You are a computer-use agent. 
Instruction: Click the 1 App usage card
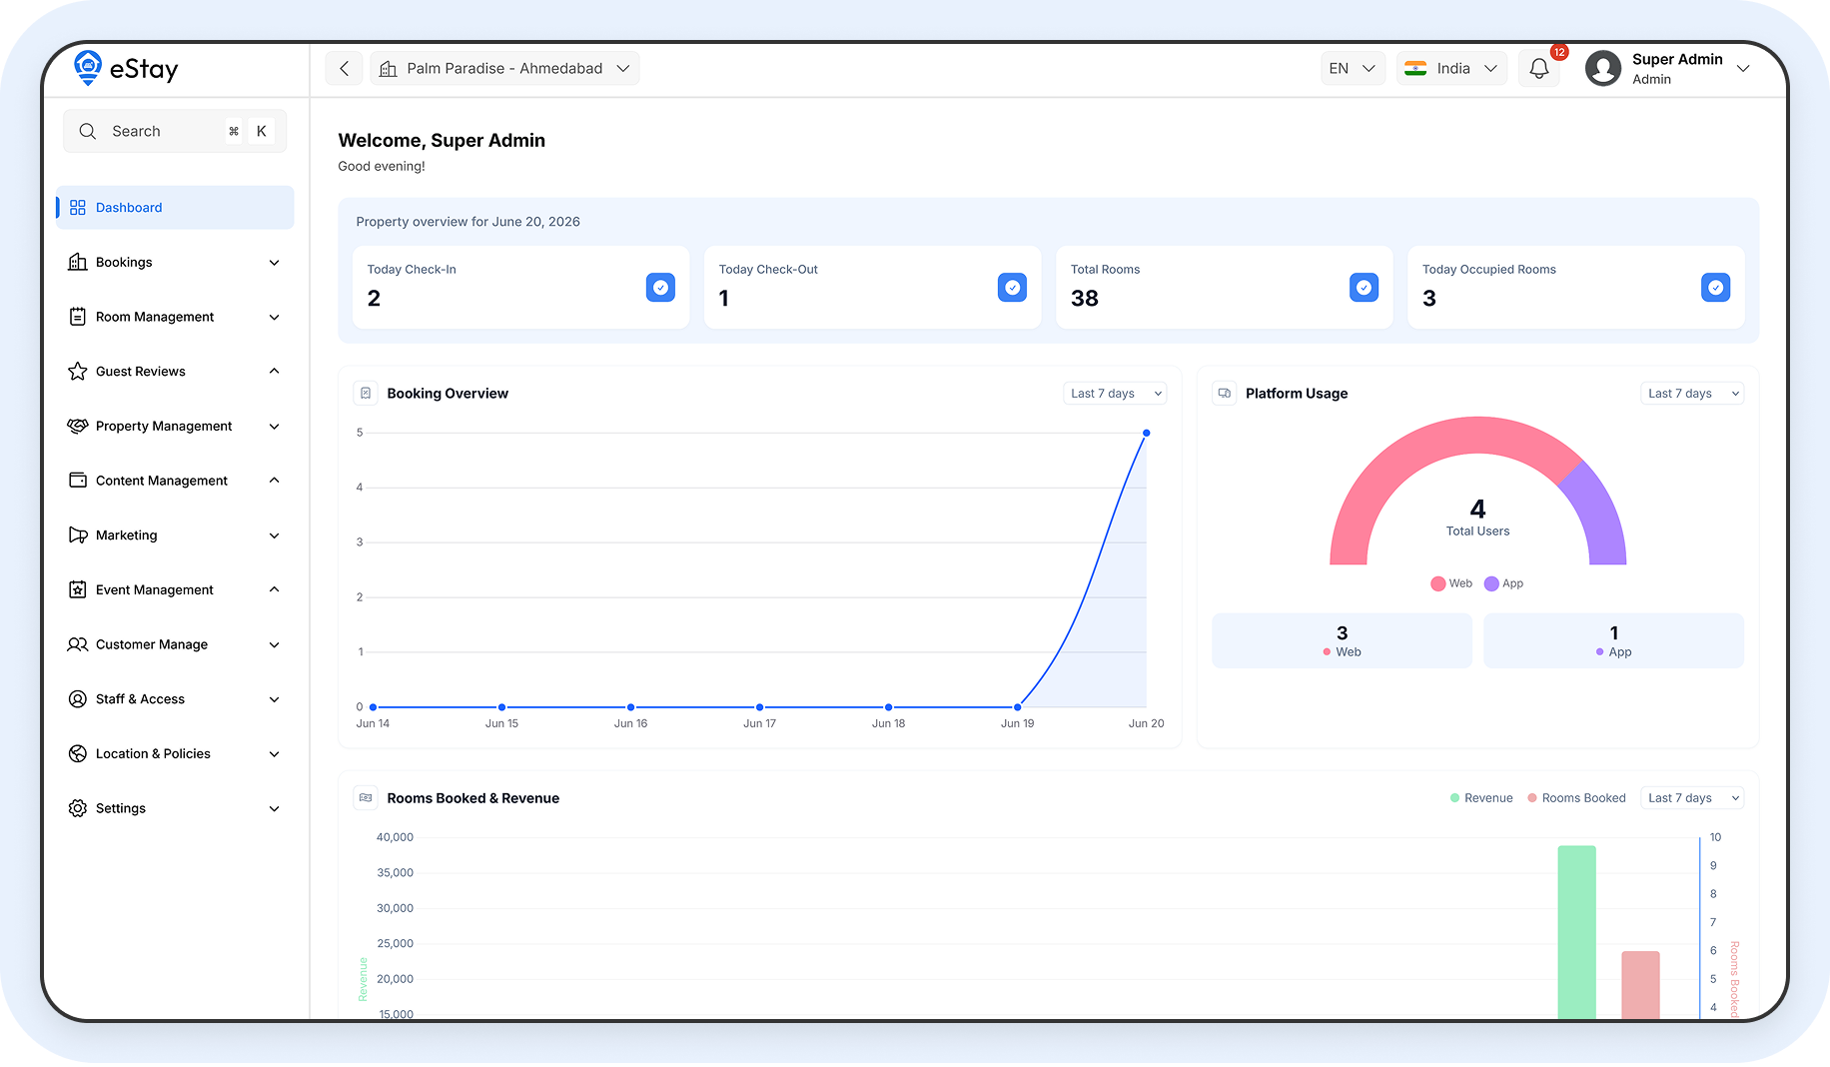click(1613, 640)
